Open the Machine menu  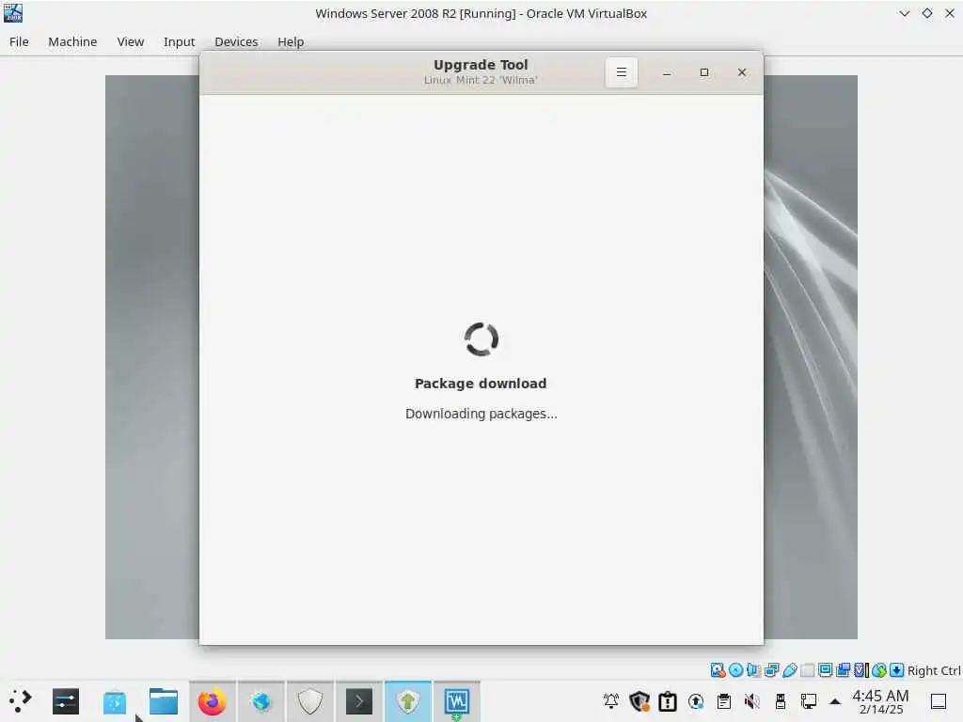pyautogui.click(x=72, y=41)
